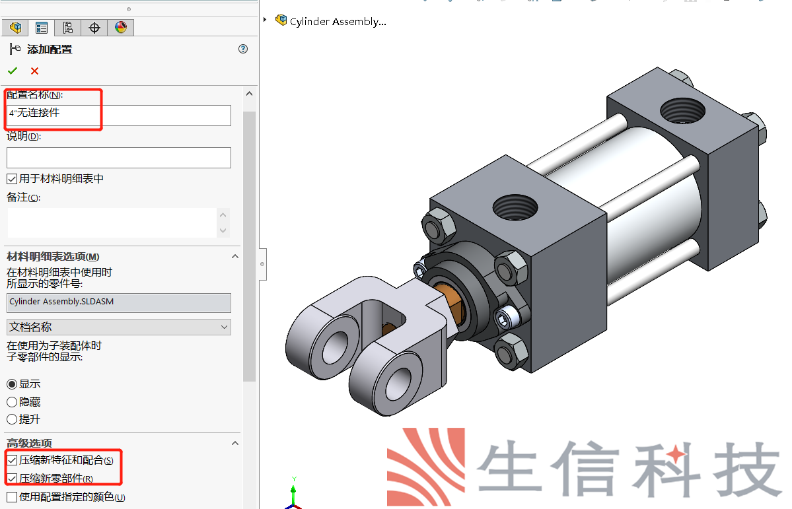Collapse the 高级选项 section
This screenshot has height=509, width=792.
[x=235, y=444]
